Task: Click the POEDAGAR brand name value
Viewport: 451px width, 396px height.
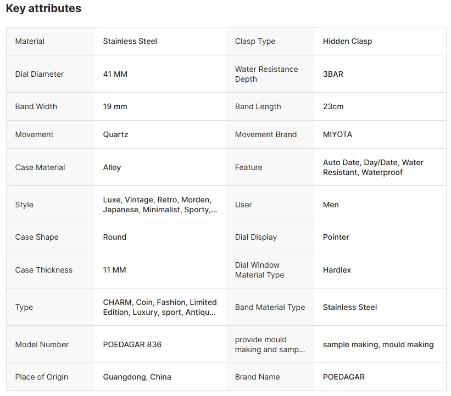Action: (344, 377)
